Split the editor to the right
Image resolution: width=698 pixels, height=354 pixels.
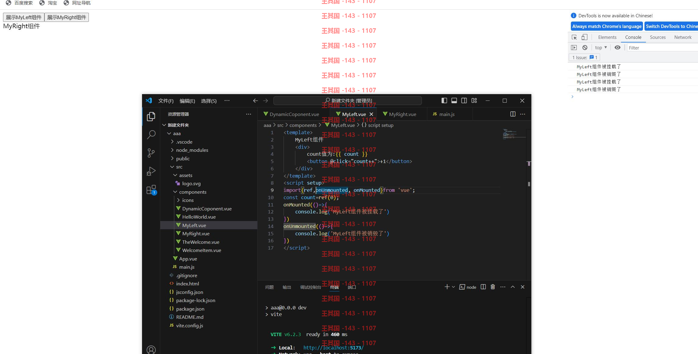tap(513, 114)
